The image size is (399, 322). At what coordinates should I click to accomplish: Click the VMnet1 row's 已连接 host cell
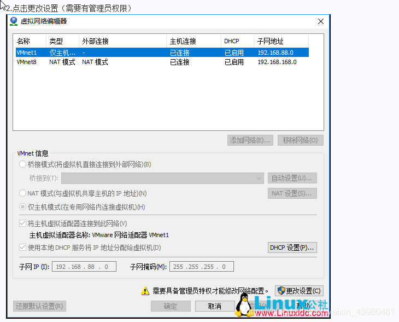(x=180, y=53)
